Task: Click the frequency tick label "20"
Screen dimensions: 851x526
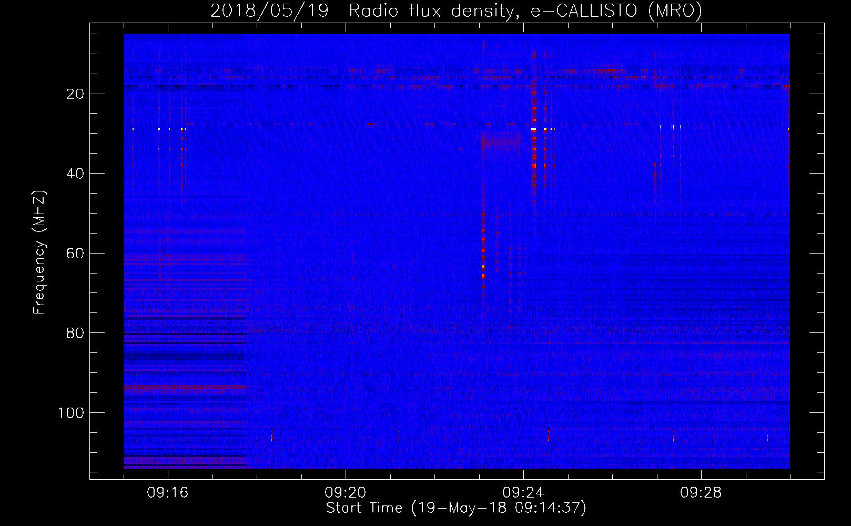Action: pyautogui.click(x=75, y=94)
